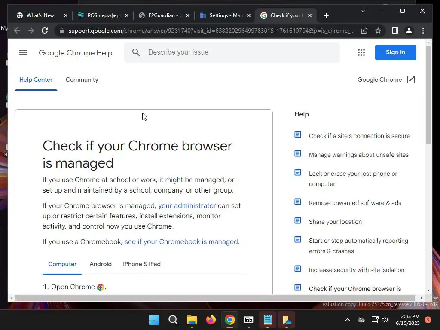440x330 pixels.
Task: Share this page icon in address bar
Action: 364,31
